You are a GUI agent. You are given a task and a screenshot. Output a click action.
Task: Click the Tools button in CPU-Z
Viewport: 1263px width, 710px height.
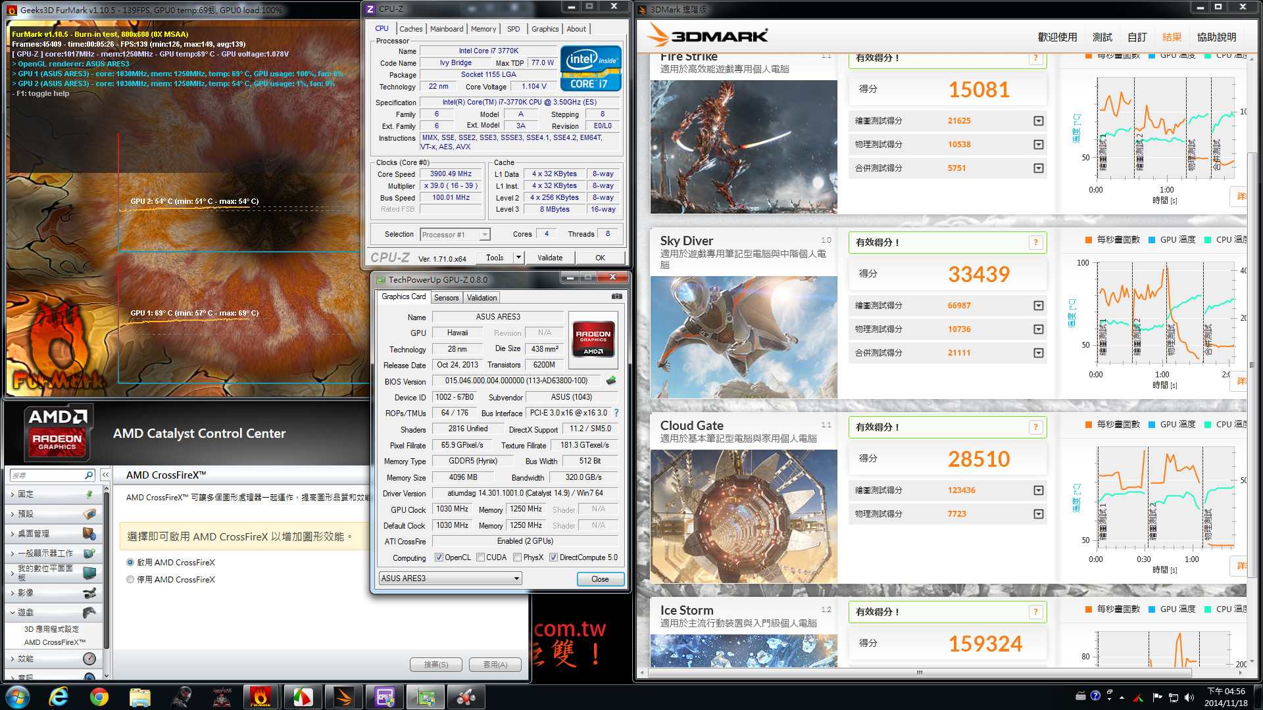pyautogui.click(x=495, y=258)
